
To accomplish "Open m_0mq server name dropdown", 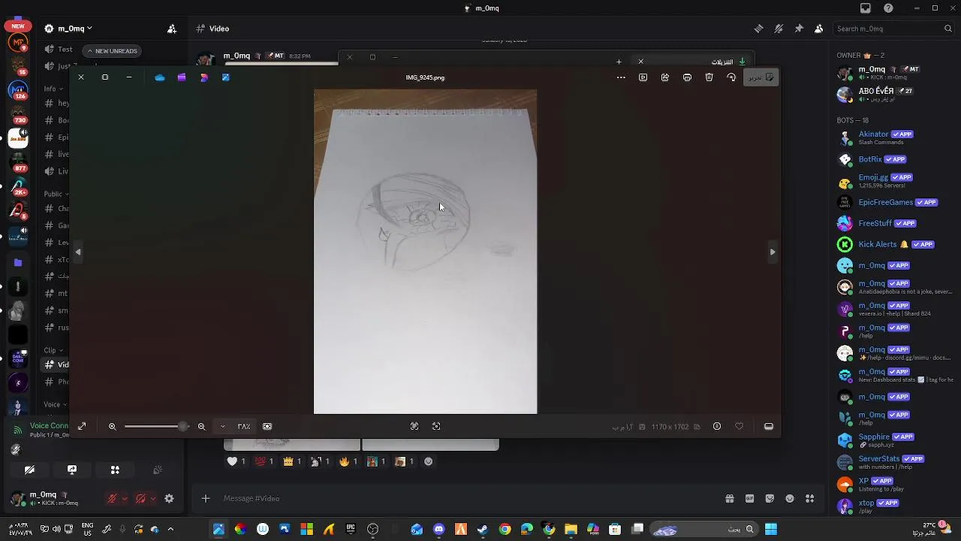I will tap(68, 29).
